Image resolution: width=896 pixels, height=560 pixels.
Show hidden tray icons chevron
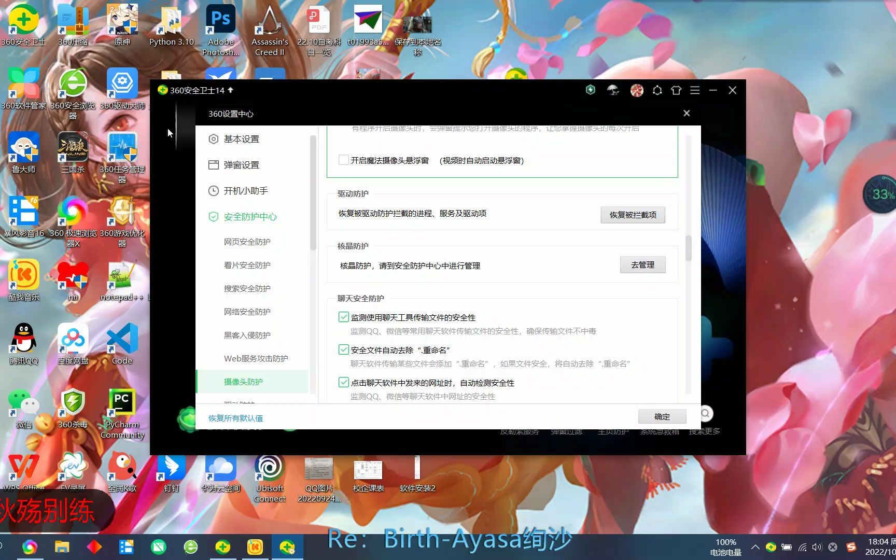pyautogui.click(x=755, y=547)
